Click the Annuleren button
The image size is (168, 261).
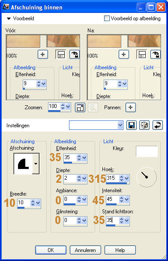85,250
